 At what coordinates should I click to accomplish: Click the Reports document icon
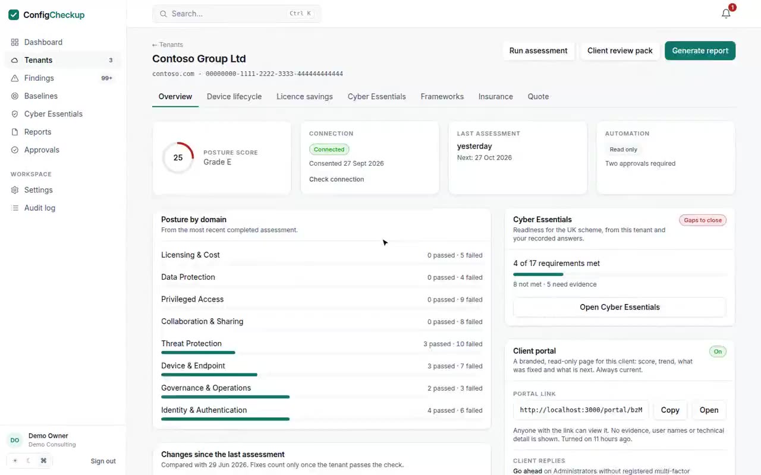pyautogui.click(x=15, y=132)
